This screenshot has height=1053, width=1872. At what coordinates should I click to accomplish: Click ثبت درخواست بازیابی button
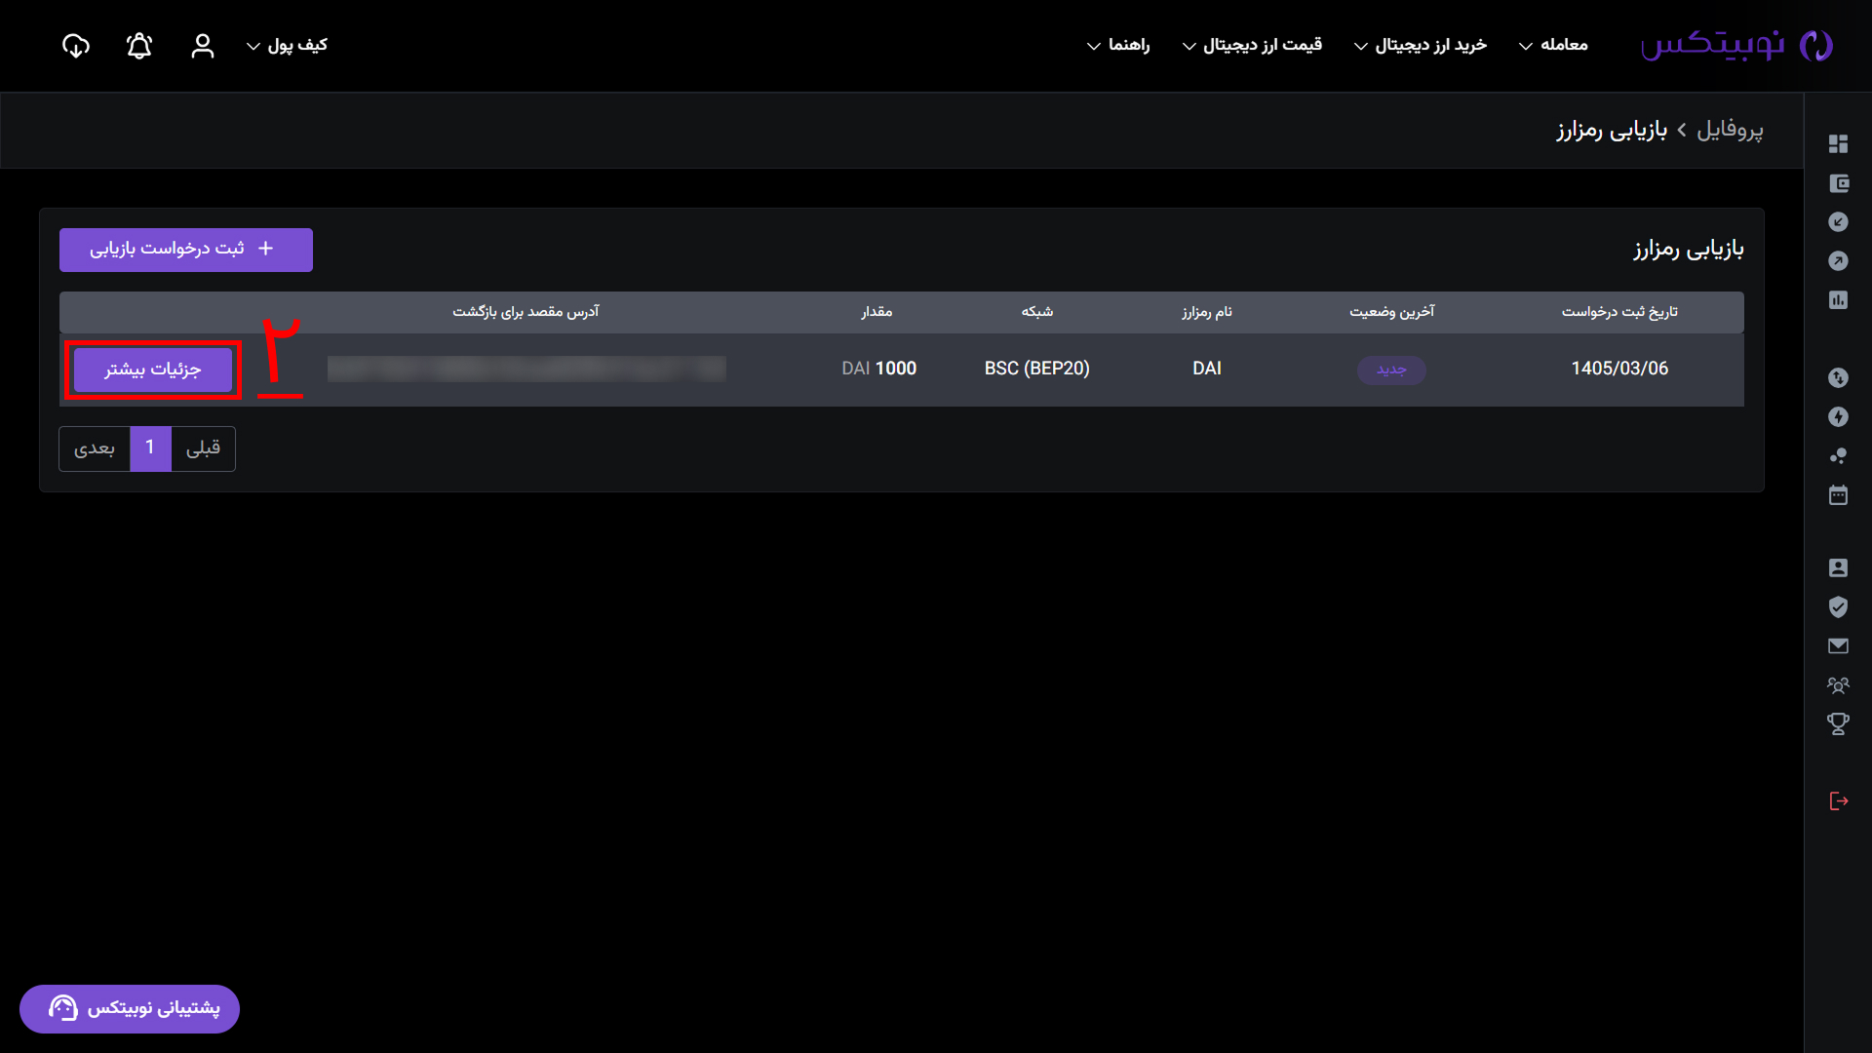coord(186,250)
